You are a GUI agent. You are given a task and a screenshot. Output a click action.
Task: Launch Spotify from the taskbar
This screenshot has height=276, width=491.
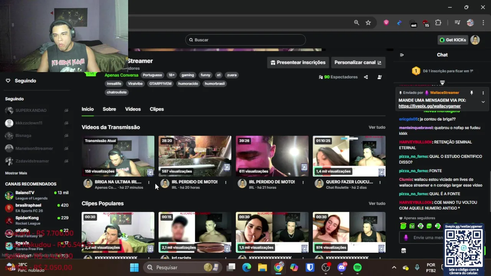(x=358, y=268)
